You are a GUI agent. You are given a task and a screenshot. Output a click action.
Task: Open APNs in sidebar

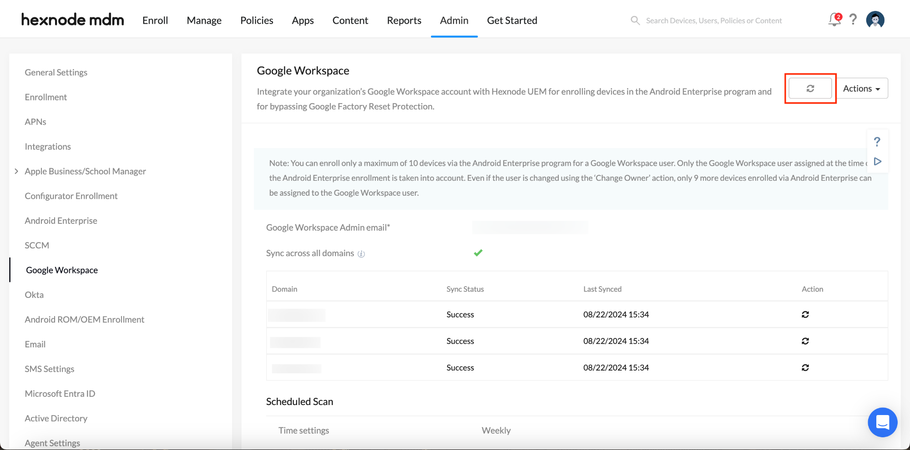click(35, 122)
